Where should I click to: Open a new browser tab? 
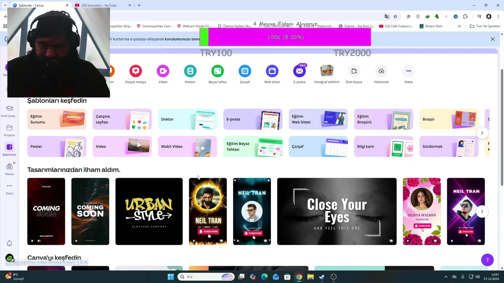tap(139, 6)
